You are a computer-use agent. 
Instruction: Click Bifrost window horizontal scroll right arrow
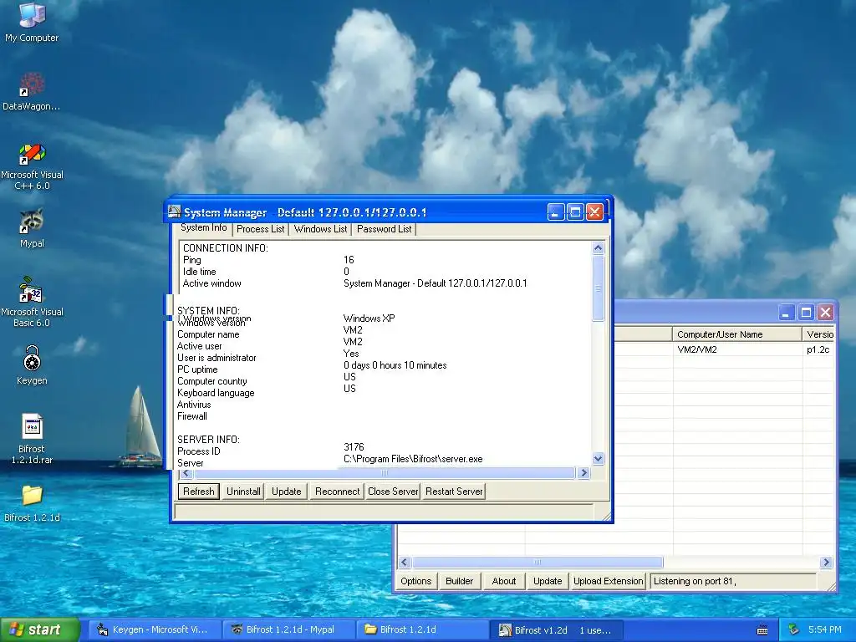point(826,563)
